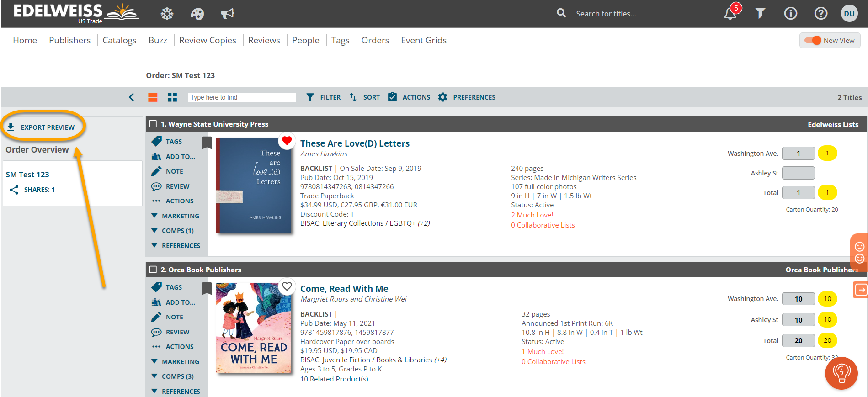Click the megaphone announcements icon

228,14
